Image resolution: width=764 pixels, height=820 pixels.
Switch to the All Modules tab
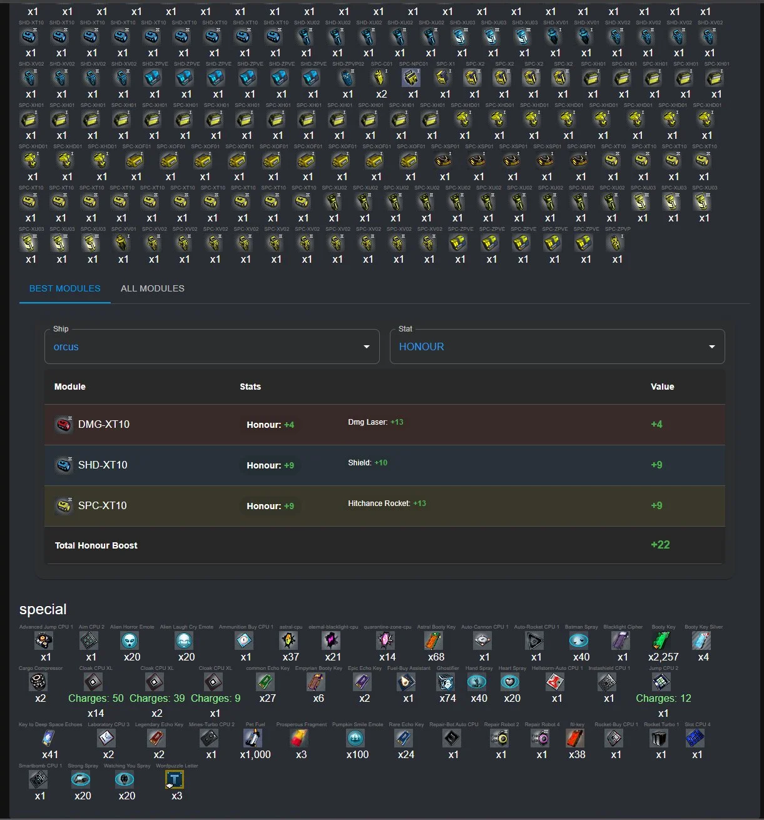pyautogui.click(x=153, y=288)
